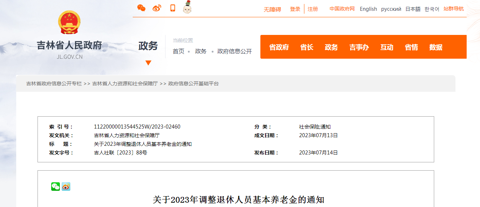
Task: Open the mobile phone version icon
Action: 173,8
